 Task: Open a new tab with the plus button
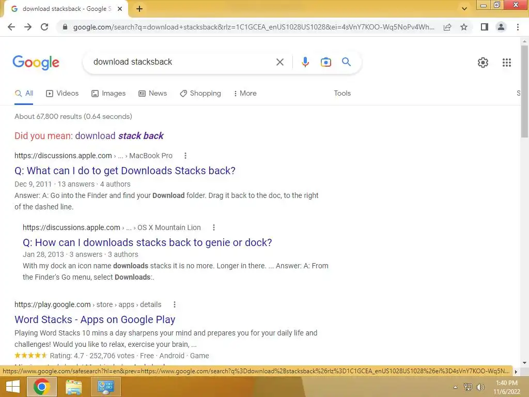tap(139, 9)
